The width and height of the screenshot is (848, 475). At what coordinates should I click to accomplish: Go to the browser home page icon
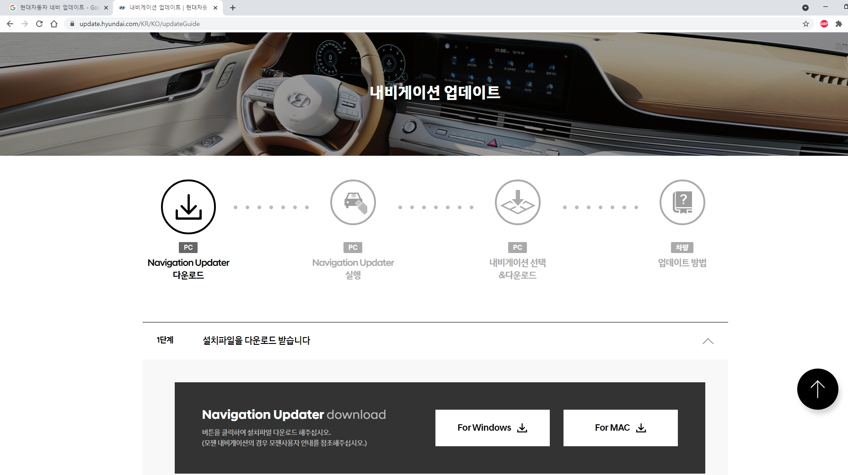[x=54, y=24]
